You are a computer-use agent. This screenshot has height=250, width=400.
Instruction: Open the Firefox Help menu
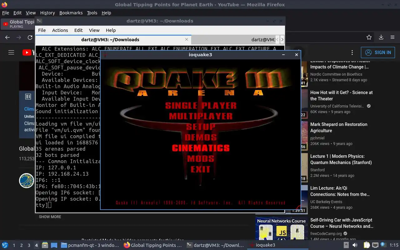(x=106, y=13)
